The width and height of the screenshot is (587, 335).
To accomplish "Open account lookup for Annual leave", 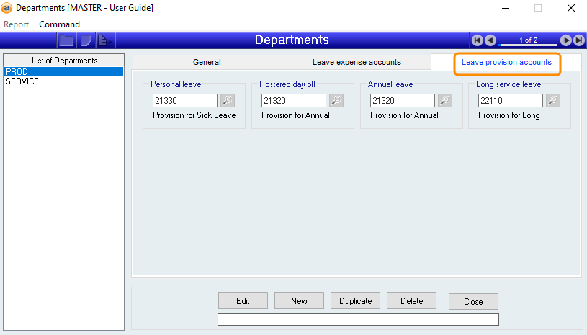I will coord(445,101).
